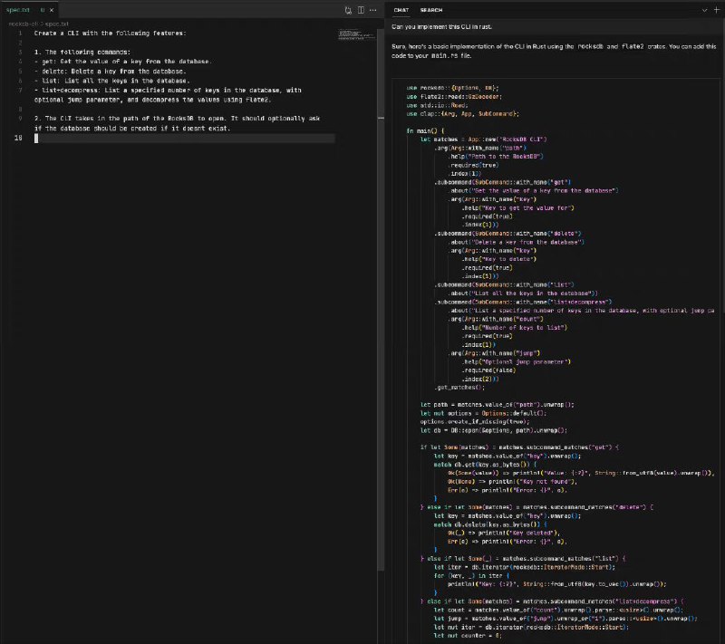The width and height of the screenshot is (725, 644).
Task: Click "use clap::{Arg, App, SubCommand}" code line
Action: point(462,113)
